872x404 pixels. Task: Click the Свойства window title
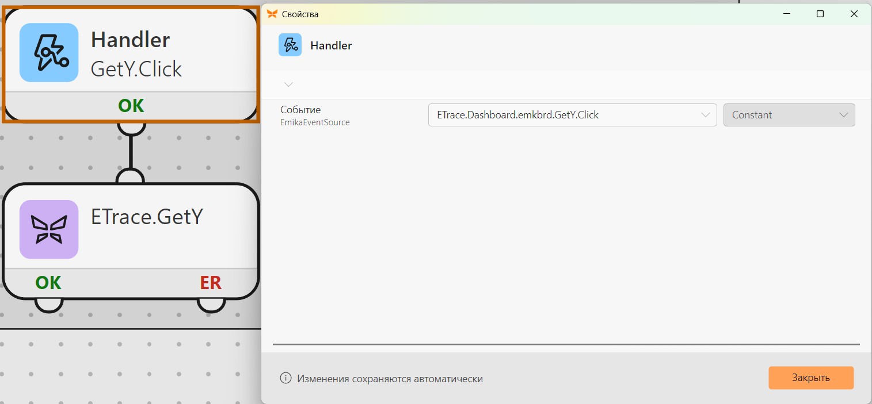[x=300, y=14]
